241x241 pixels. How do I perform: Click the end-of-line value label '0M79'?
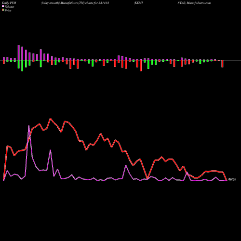click(x=232, y=180)
